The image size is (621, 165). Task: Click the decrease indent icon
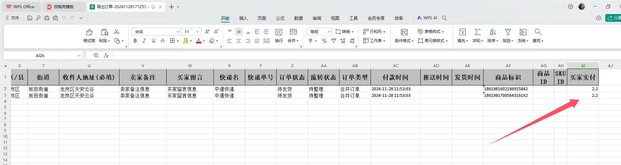point(257,32)
